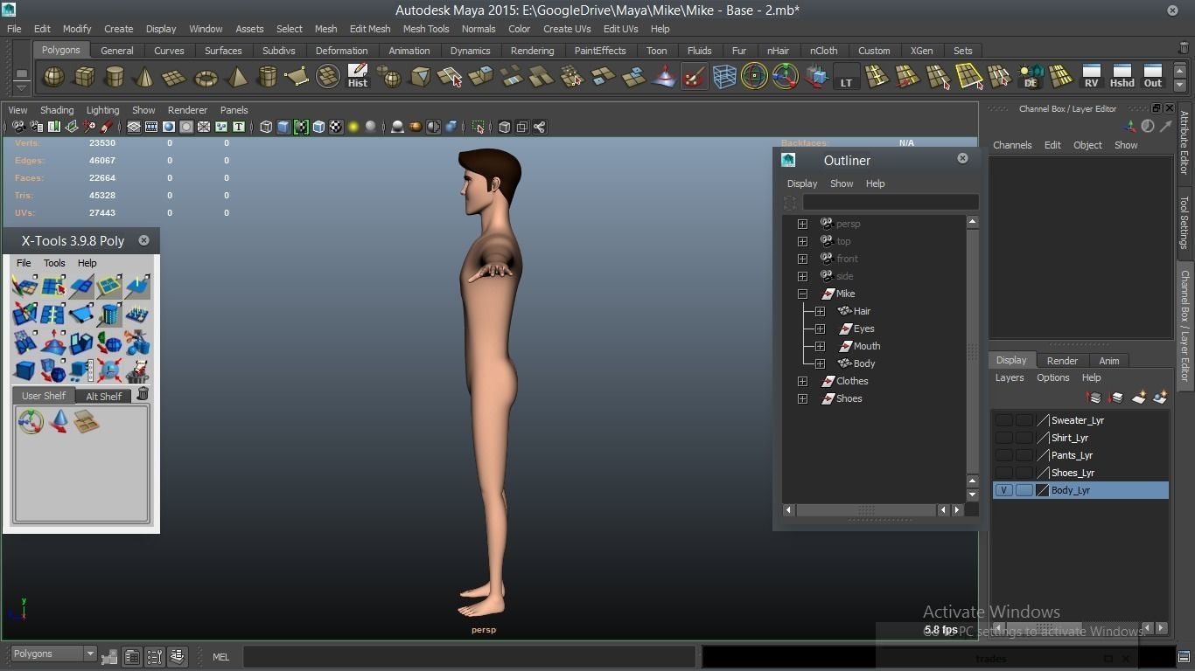Open the Polygons menu set dropdown
1195x671 pixels.
[53, 654]
